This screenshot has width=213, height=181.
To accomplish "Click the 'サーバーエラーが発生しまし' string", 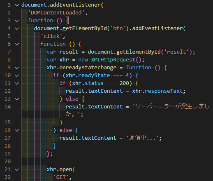I will pyautogui.click(x=171, y=106).
